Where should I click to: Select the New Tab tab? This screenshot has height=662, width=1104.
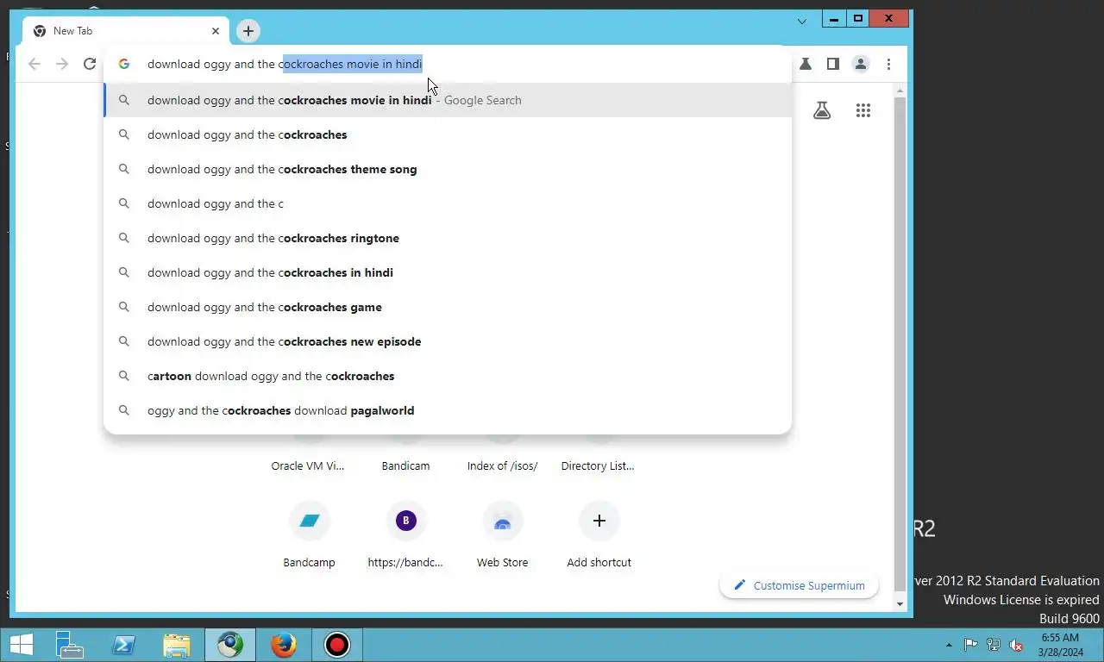126,31
